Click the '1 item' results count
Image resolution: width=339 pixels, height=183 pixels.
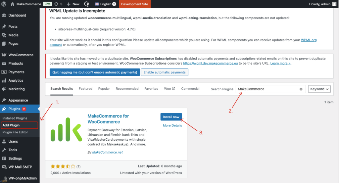coord(329,102)
